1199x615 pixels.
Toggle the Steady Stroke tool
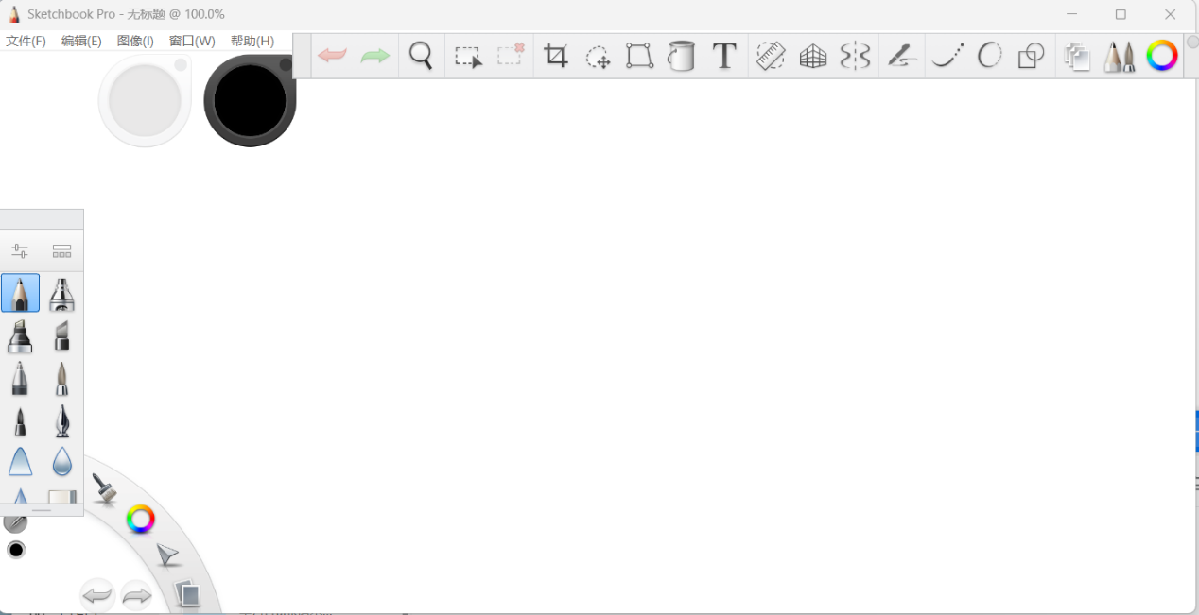(x=902, y=56)
